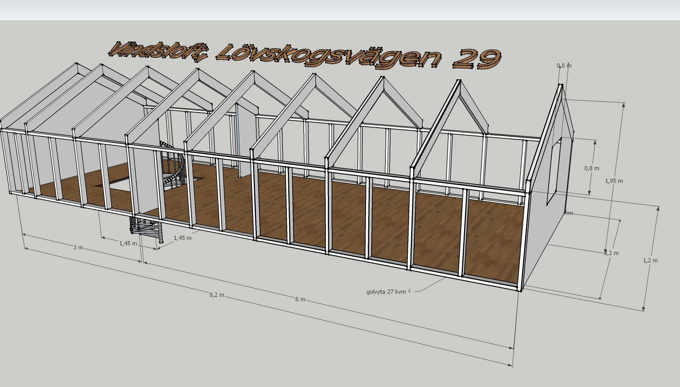Select the 9,2 m dimension label
The image size is (680, 387).
point(216,295)
